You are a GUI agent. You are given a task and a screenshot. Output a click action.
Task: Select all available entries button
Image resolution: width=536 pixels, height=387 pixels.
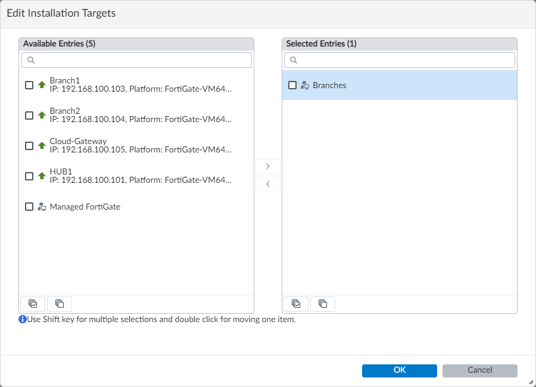pyautogui.click(x=33, y=304)
